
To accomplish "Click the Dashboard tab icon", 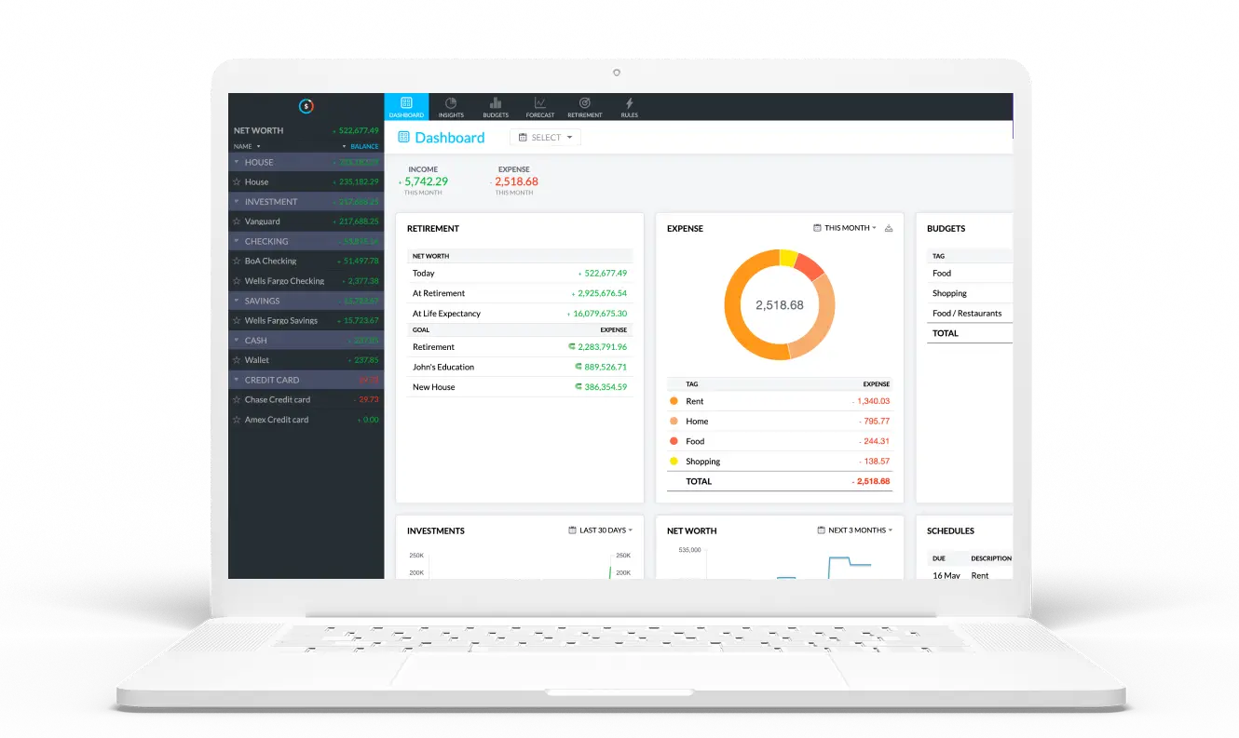I will coord(406,102).
